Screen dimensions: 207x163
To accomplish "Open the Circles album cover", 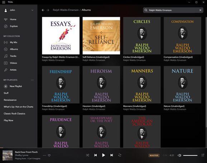I will click(142, 36).
